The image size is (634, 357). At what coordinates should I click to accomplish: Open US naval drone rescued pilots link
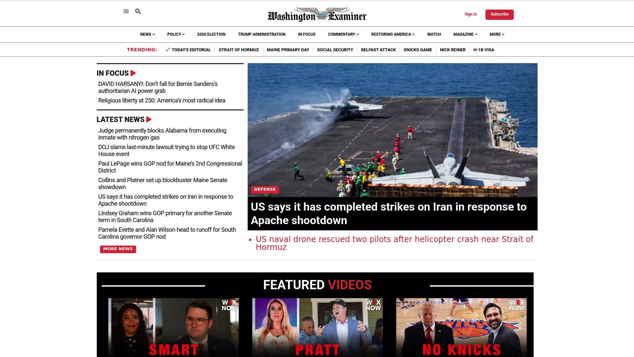point(395,243)
